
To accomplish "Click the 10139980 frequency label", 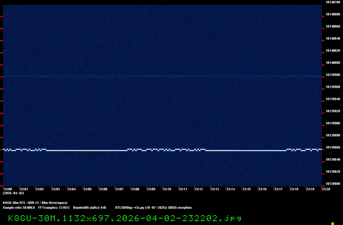I will (333, 75).
